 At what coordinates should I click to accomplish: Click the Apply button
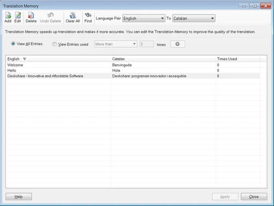pos(225,197)
